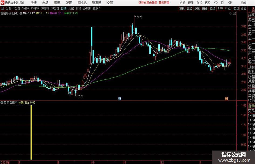Screen dimensions: 255x164
Task: Click the 证券交易未登录 login link
Action: click(148, 3)
